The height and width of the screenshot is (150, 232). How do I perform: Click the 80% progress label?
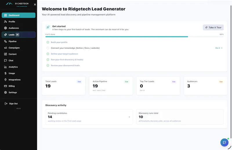coord(222,34)
